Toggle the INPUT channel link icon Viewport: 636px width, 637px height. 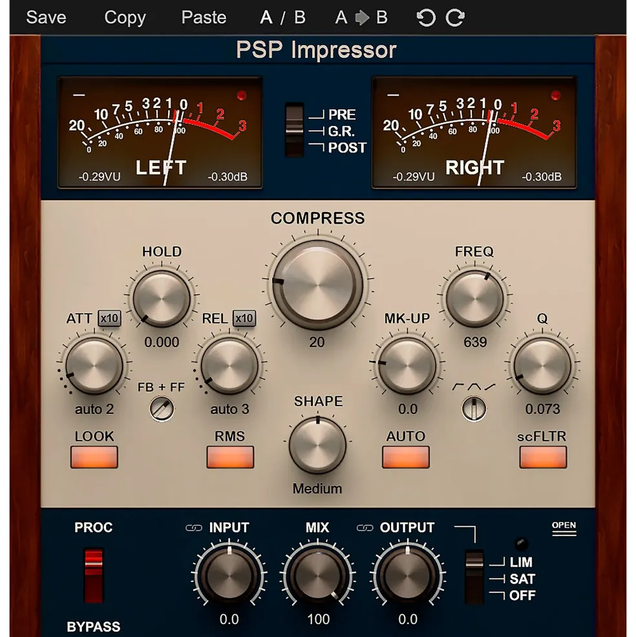(194, 528)
